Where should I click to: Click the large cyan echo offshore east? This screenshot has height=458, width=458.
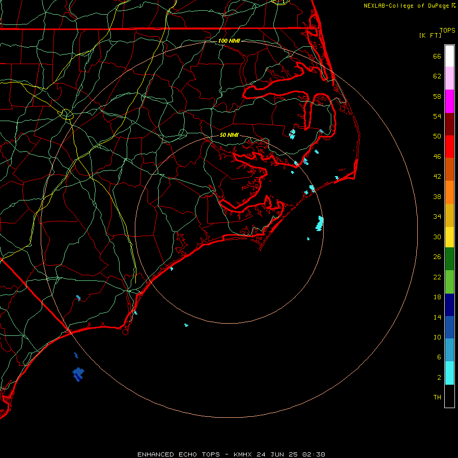pos(320,223)
